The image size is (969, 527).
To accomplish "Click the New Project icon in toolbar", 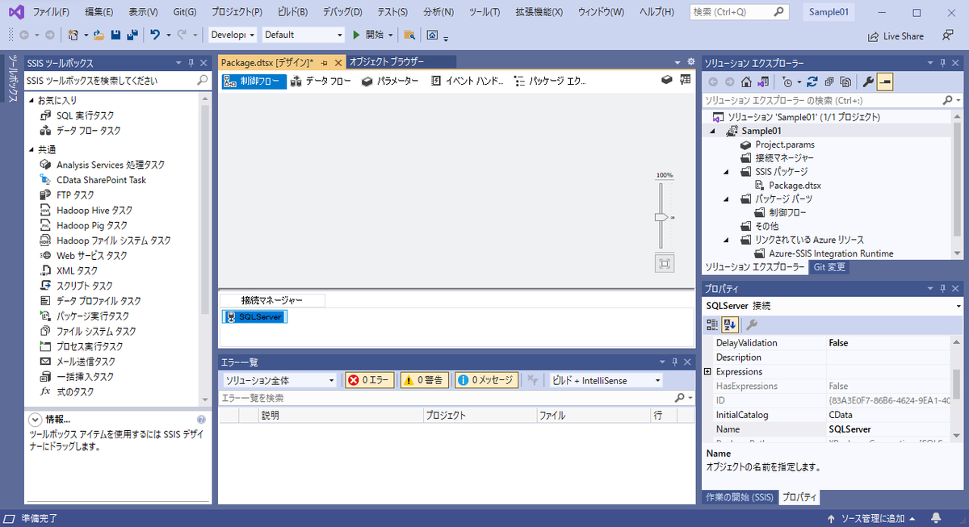I will tap(73, 35).
